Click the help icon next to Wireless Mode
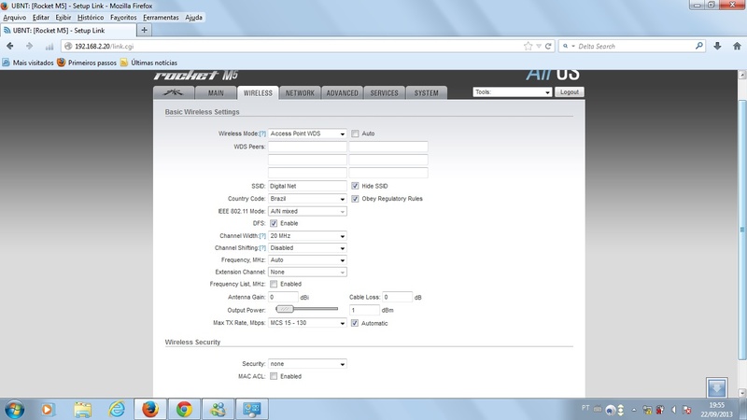Image resolution: width=747 pixels, height=420 pixels. (x=262, y=133)
